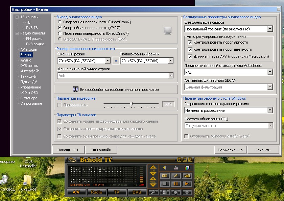Image resolution: width=284 pixels, height=201 pixels.
Task: Click the video camera record icon
Action: pos(187,176)
